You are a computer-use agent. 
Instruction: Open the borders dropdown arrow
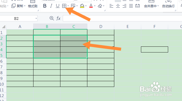pyautogui.click(x=68, y=6)
